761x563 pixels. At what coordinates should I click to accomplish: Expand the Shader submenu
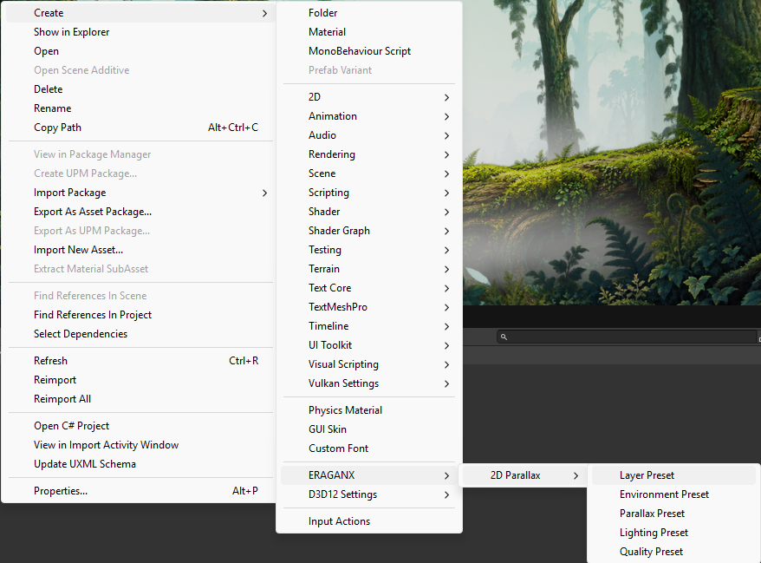369,212
